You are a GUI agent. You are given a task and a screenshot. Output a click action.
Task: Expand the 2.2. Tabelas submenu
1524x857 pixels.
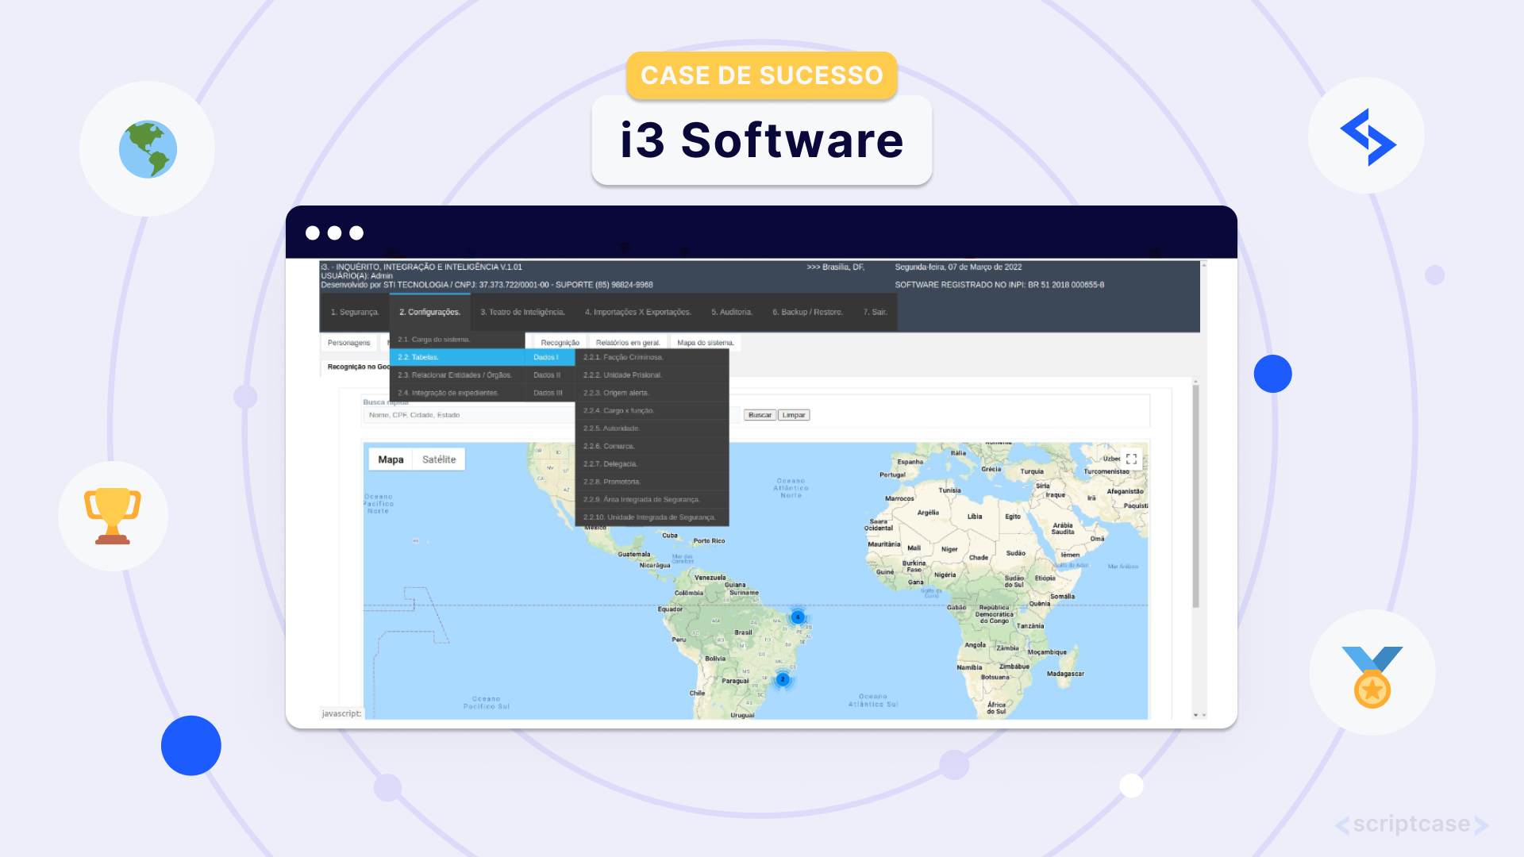[457, 358]
